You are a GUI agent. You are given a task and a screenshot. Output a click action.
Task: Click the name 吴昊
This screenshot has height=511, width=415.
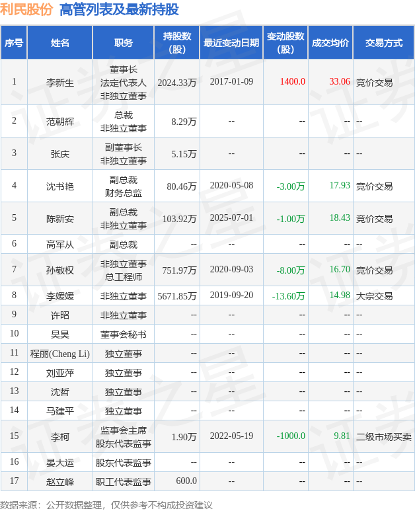(60, 334)
